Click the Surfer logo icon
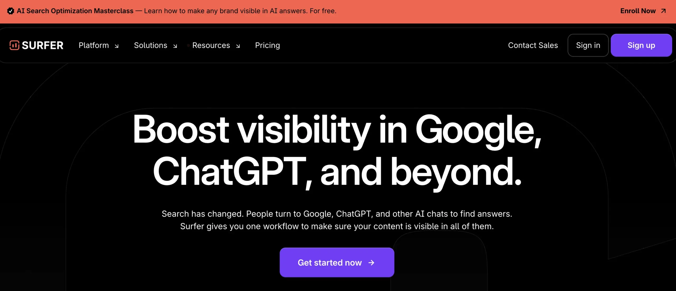 (x=15, y=45)
